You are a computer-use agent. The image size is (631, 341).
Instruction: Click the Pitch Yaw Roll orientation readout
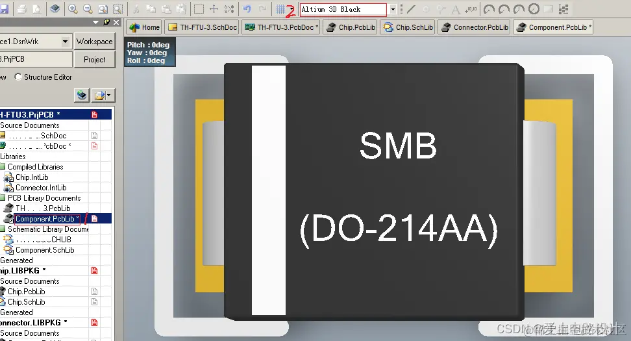pyautogui.click(x=150, y=53)
